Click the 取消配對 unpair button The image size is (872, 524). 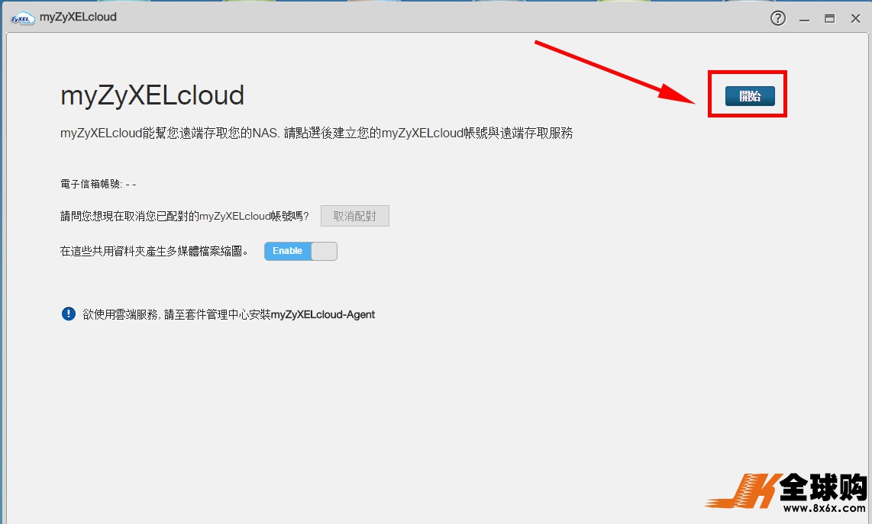click(354, 216)
